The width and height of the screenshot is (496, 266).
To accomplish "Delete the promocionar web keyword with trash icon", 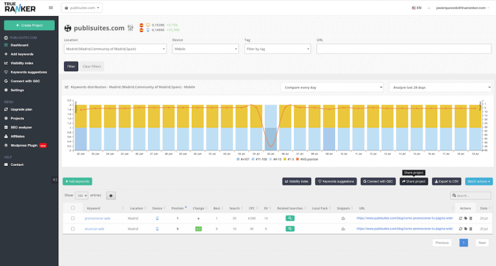I will coord(471,218).
